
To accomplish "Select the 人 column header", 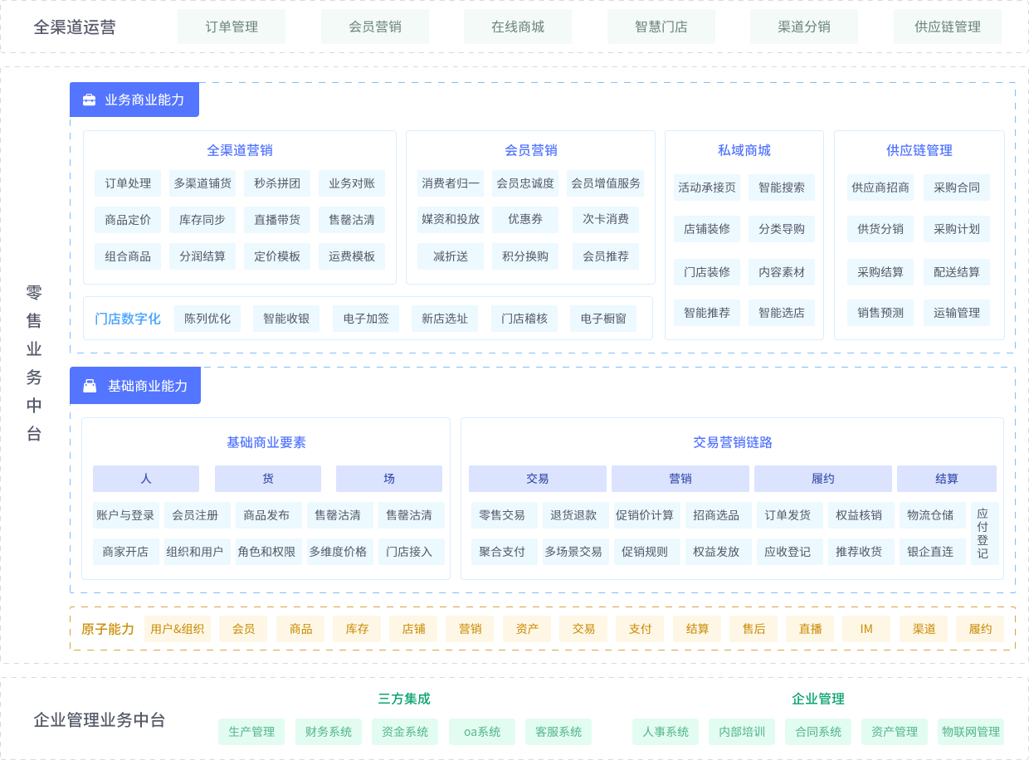I will pos(146,479).
